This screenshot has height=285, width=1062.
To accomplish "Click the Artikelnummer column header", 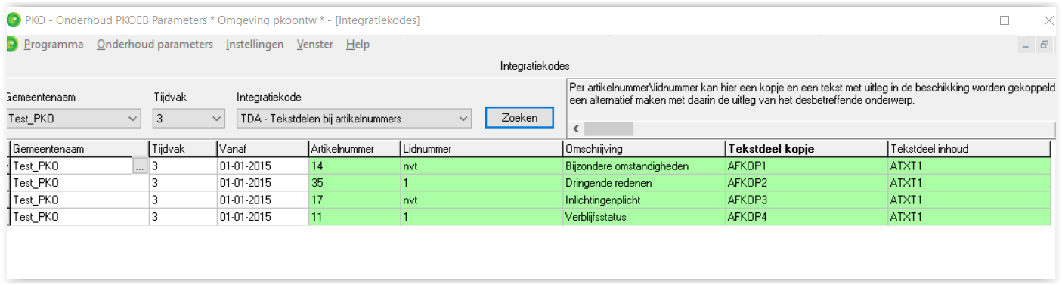I will click(x=355, y=149).
